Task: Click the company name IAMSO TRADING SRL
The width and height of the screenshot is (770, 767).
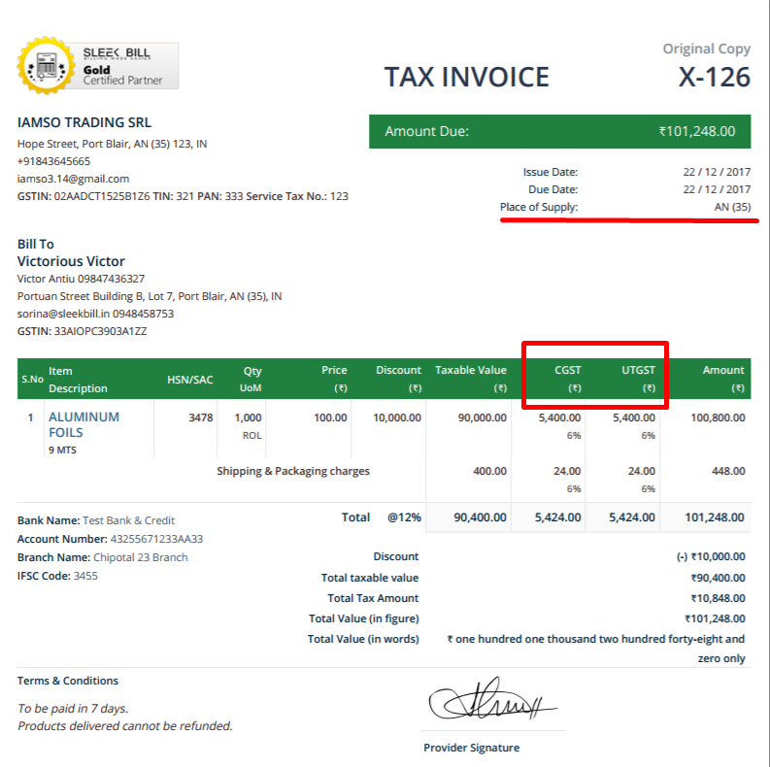Action: click(x=84, y=123)
